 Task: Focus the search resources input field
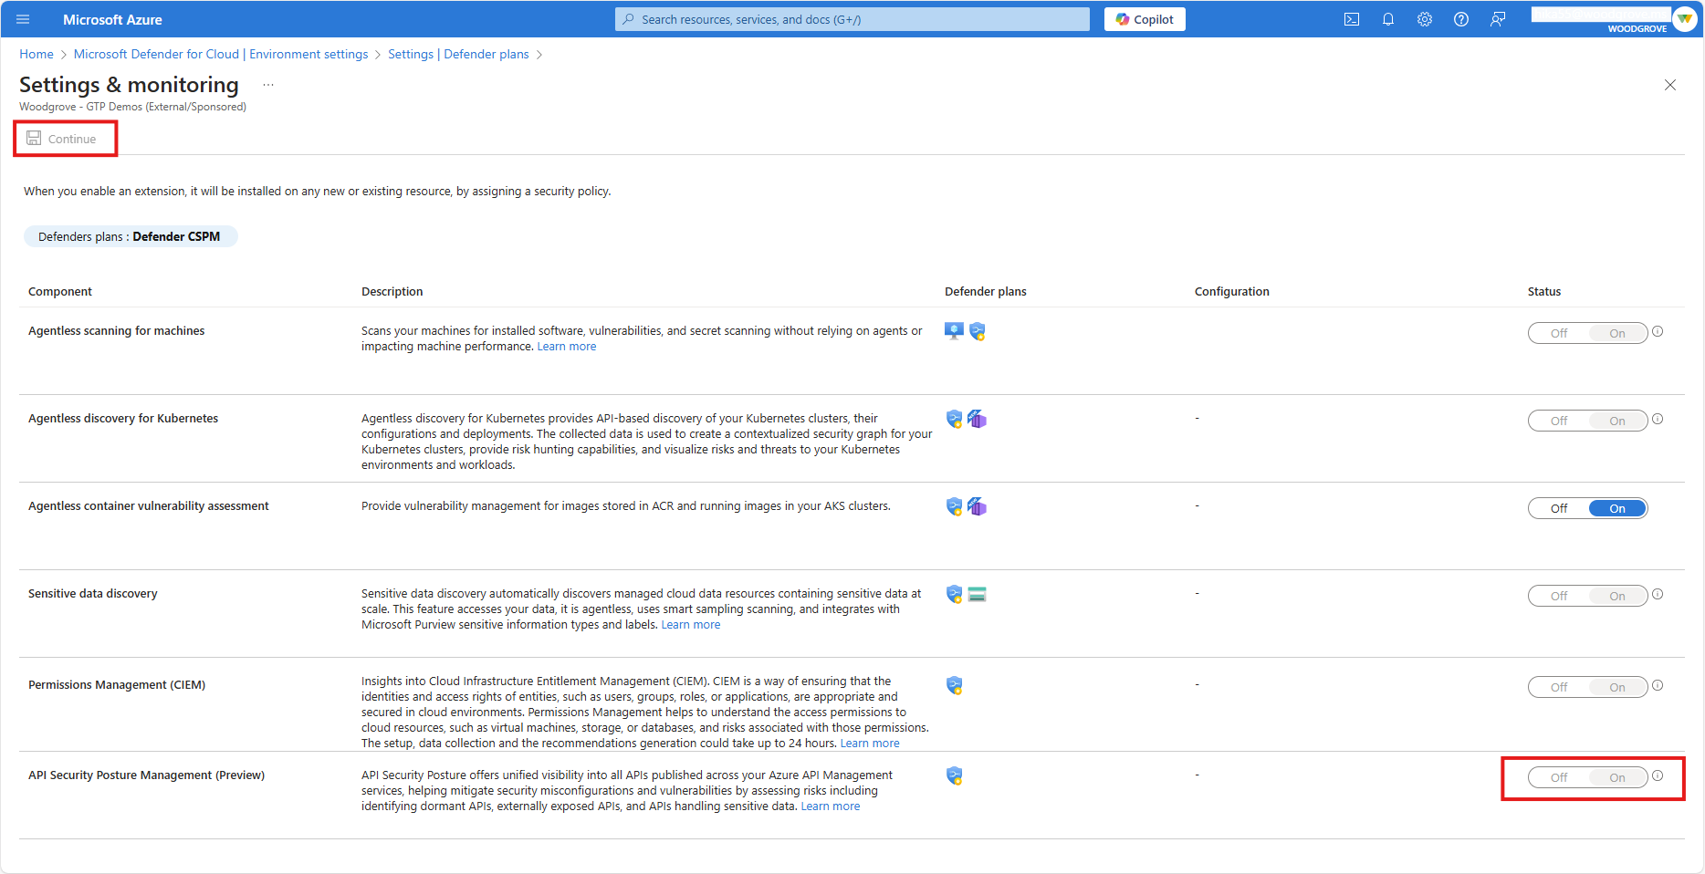tap(852, 19)
